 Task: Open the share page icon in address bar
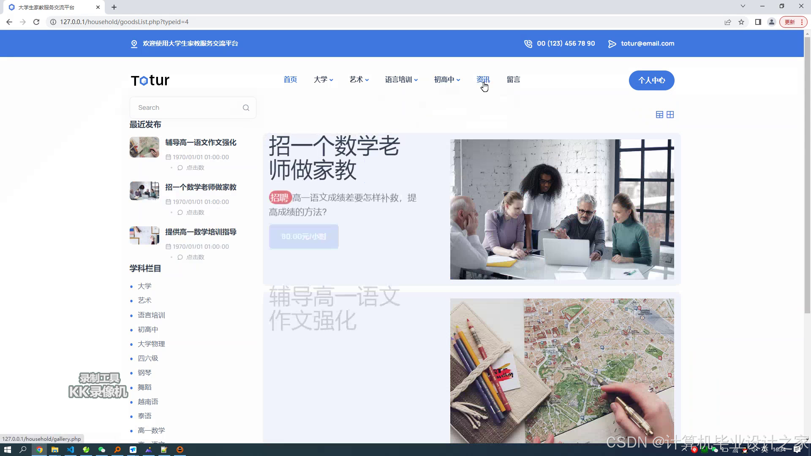[727, 22]
